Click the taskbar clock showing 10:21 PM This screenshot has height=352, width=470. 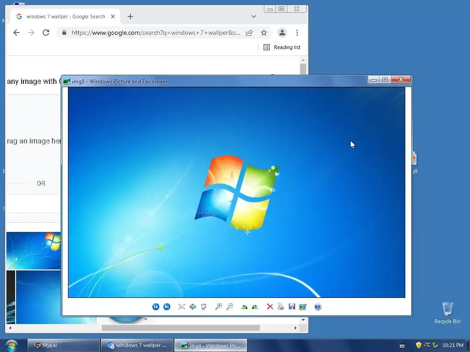[453, 345]
